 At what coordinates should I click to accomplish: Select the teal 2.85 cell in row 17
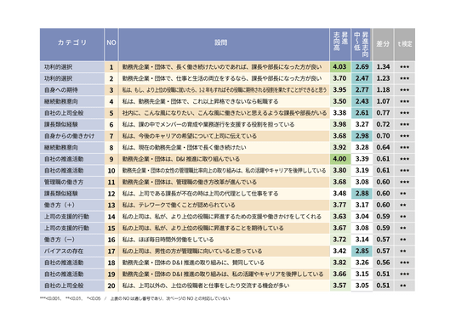point(362,251)
